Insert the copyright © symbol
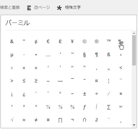Screen dimensions: 138x129 [x=84, y=41]
